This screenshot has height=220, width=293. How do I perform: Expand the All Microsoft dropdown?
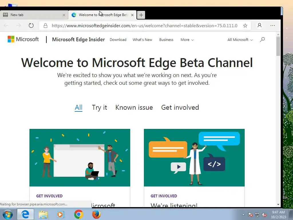[x=240, y=40]
